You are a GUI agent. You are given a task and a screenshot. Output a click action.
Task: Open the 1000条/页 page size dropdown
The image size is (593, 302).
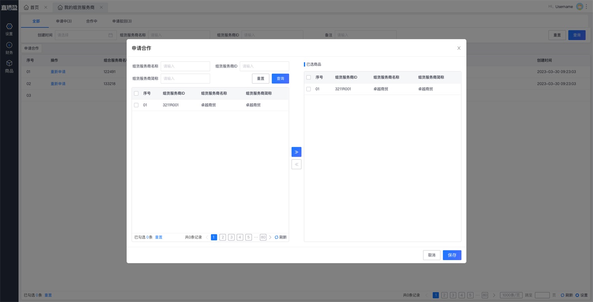[x=511, y=295]
